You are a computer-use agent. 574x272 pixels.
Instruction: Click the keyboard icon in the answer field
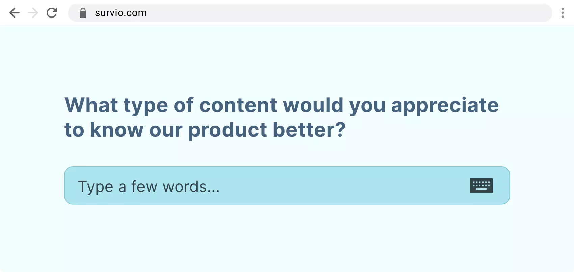pyautogui.click(x=481, y=185)
